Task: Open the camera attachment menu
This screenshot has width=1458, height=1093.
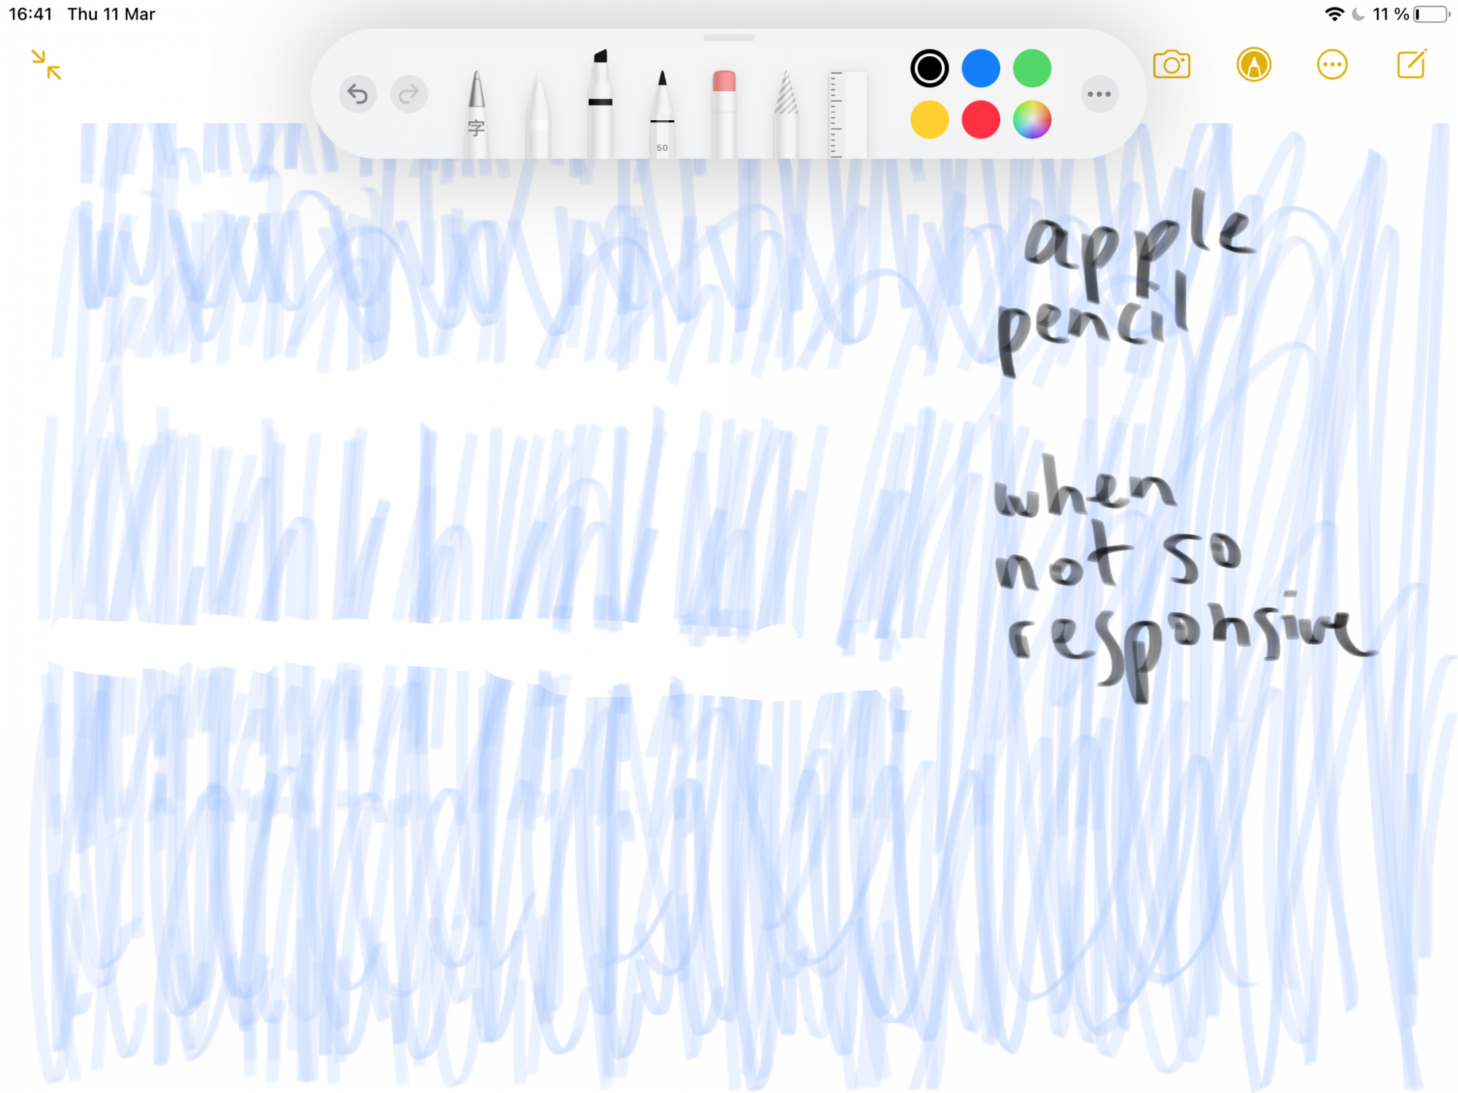Action: (x=1172, y=65)
